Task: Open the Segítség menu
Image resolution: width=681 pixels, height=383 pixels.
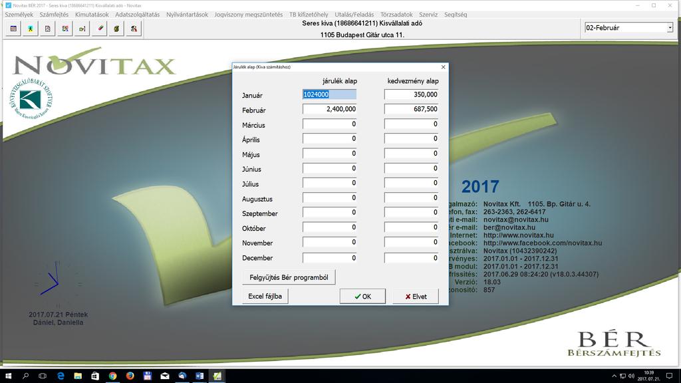Action: (456, 15)
